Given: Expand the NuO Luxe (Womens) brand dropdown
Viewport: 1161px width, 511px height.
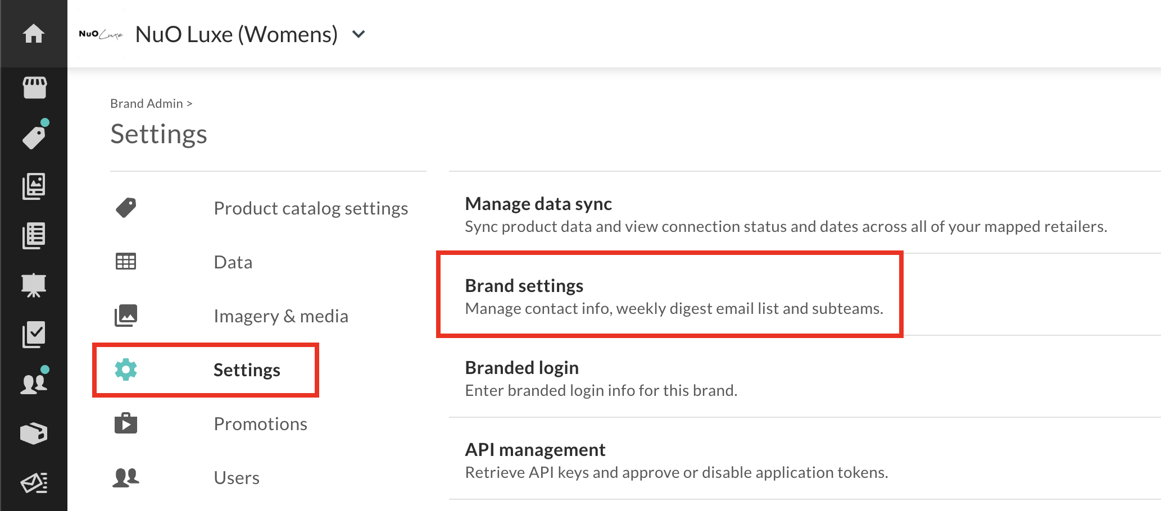Looking at the screenshot, I should click(x=359, y=35).
